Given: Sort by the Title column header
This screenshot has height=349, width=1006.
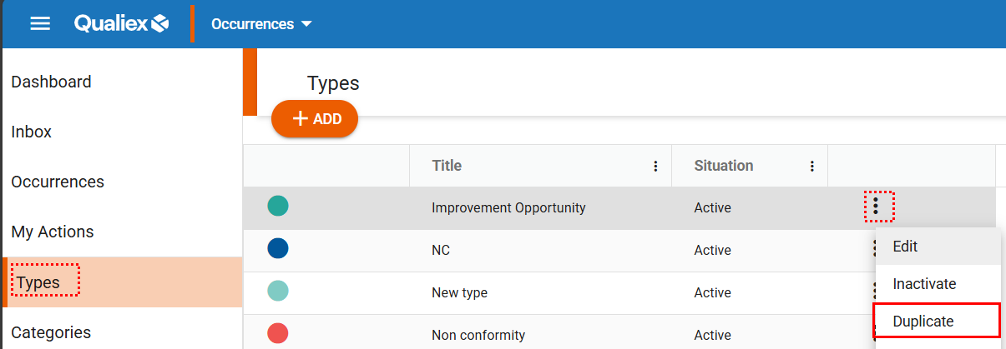Looking at the screenshot, I should pyautogui.click(x=447, y=166).
